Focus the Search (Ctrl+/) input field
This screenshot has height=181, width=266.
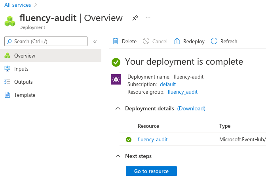[x=46, y=41]
